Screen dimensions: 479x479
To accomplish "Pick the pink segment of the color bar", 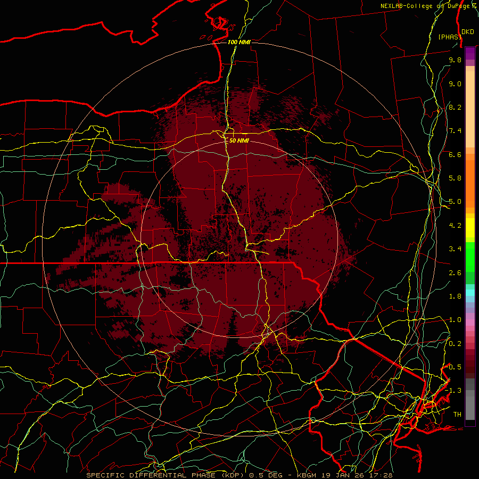I will [x=470, y=323].
